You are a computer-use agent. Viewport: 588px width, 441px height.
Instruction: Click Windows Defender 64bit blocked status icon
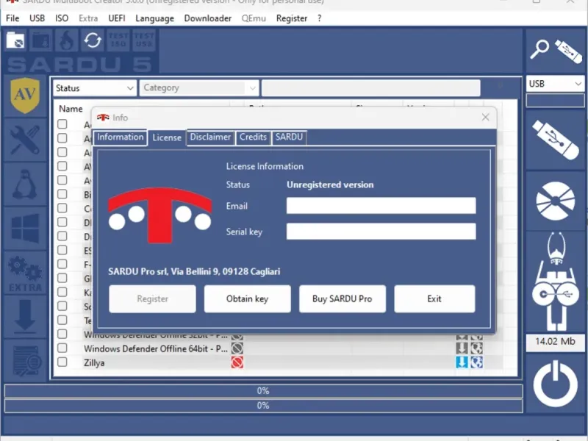click(x=237, y=348)
